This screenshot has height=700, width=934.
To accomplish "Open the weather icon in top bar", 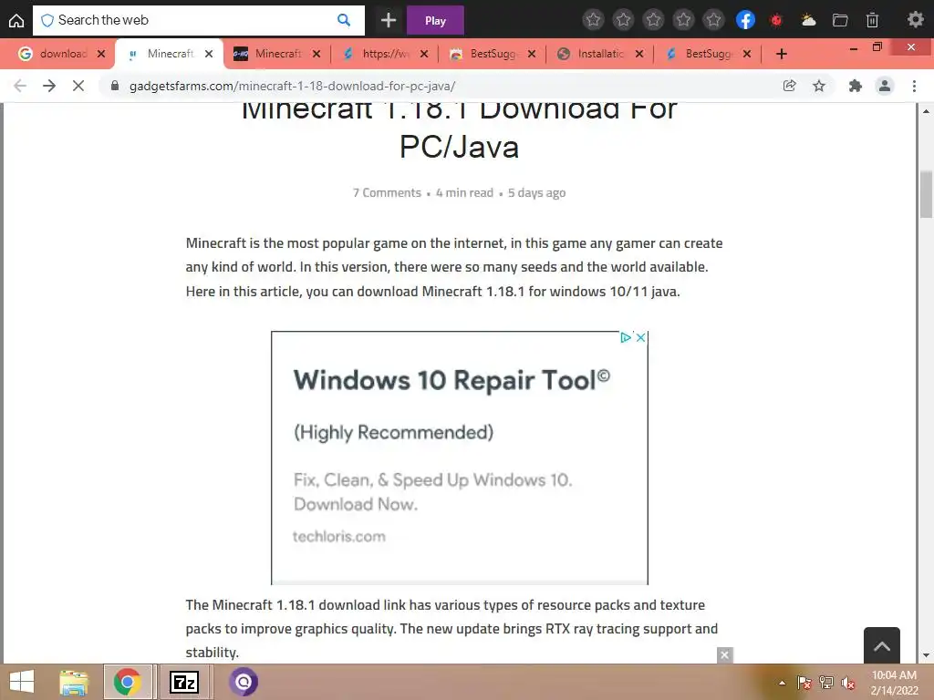I will point(808,20).
